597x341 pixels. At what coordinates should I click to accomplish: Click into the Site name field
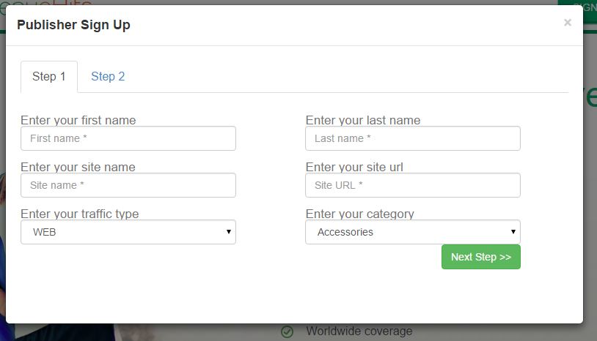[x=128, y=185]
